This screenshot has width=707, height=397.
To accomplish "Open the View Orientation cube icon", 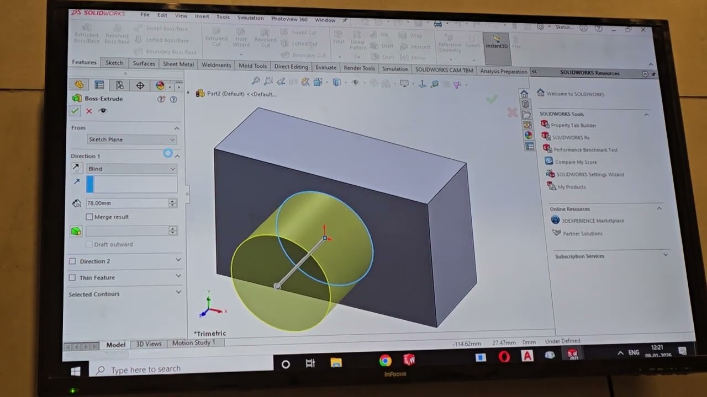I will click(x=318, y=82).
